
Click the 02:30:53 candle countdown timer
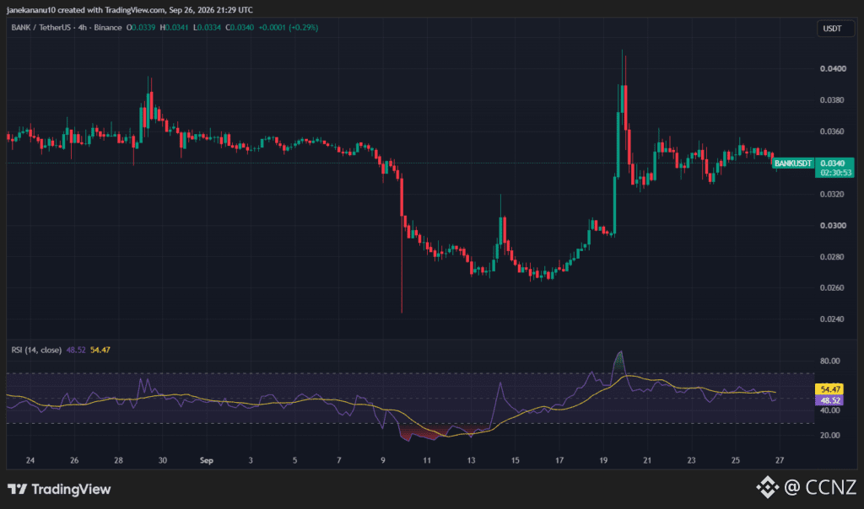836,173
